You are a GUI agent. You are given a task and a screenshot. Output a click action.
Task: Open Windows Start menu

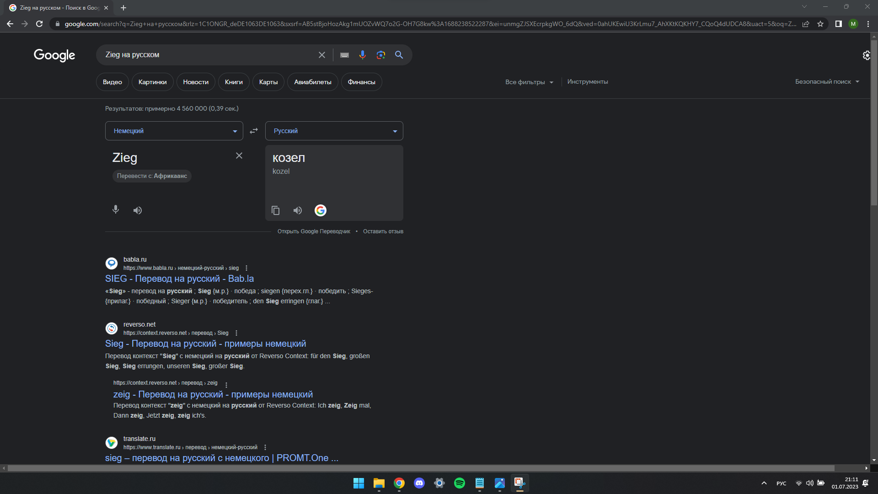tap(359, 483)
